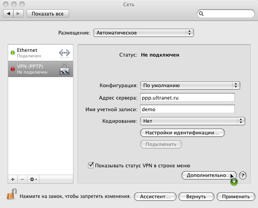This screenshot has width=258, height=208.
Task: Click the Дополнительно button
Action: click(x=209, y=175)
